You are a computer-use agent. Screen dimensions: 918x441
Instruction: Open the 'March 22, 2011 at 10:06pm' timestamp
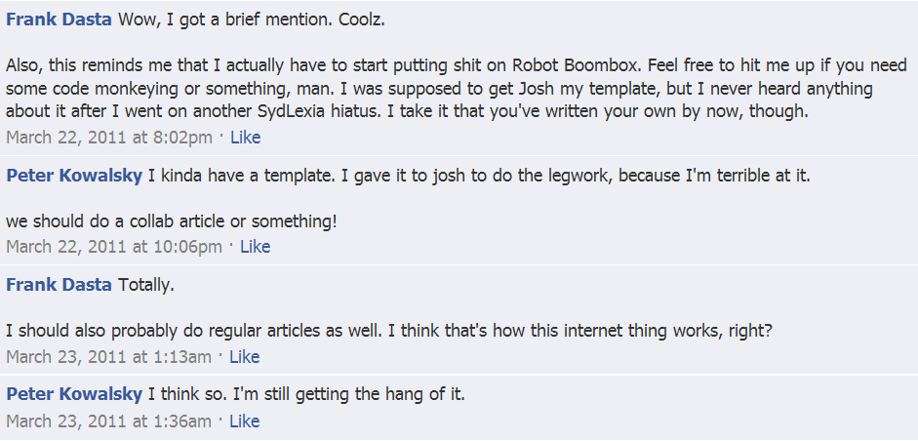click(114, 247)
